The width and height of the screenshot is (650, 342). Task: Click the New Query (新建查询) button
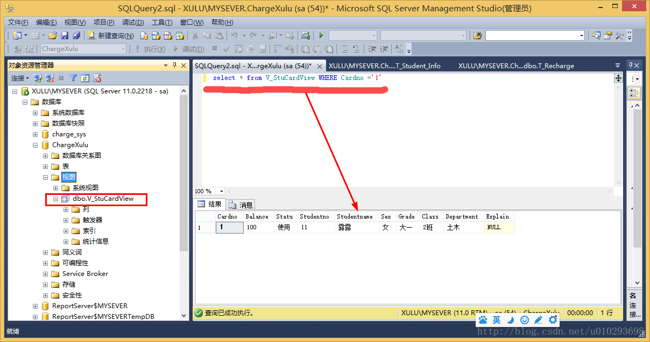pos(111,35)
